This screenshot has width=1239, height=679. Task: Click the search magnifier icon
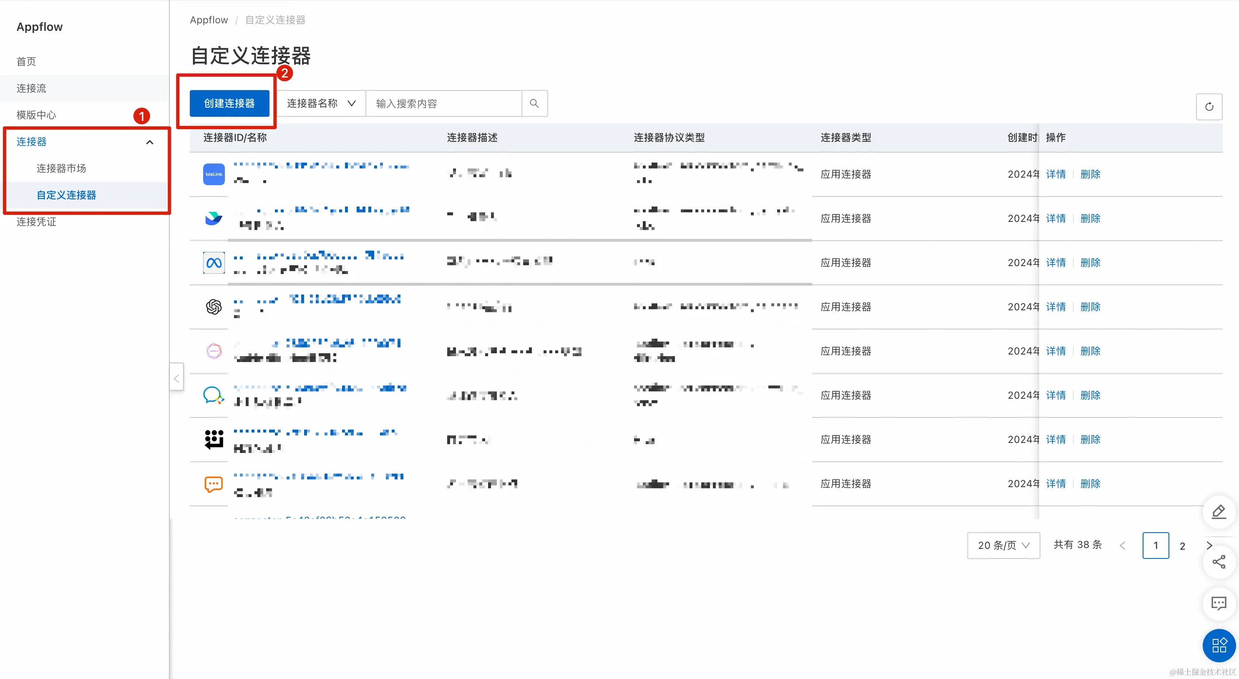[534, 103]
